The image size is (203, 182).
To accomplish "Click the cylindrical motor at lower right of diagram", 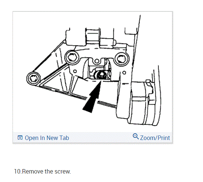I will pyautogui.click(x=142, y=103).
